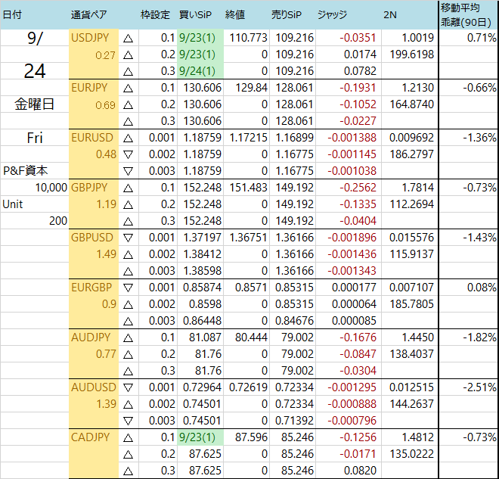Select AUDUSD closing value 0.72619
Screen dimensions: 499x479
click(x=248, y=387)
